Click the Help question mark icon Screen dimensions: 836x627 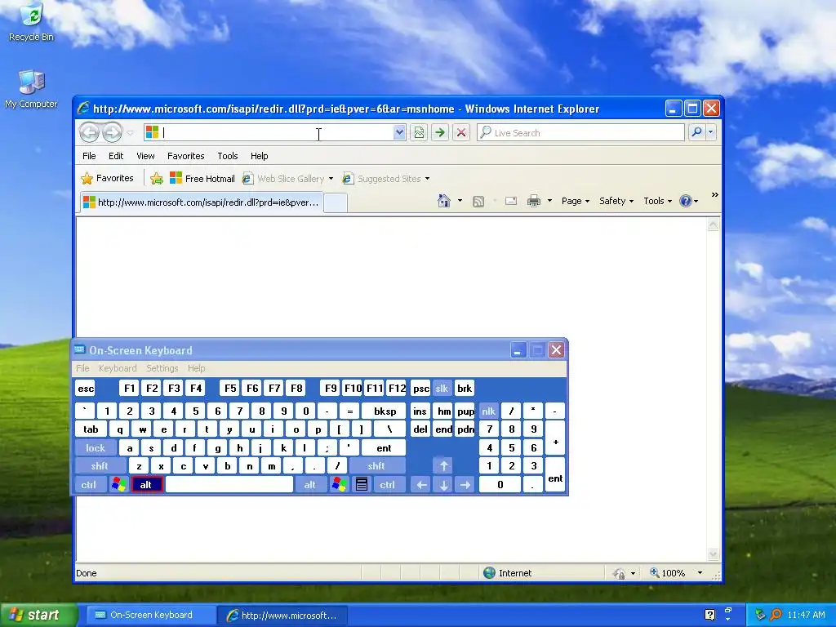686,201
